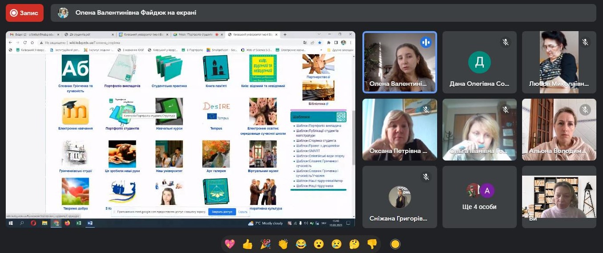
Task: Click the Портфоліо студентів link
Action: [x=122, y=129]
